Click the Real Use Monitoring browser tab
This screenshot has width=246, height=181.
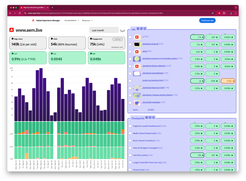[x=34, y=8]
